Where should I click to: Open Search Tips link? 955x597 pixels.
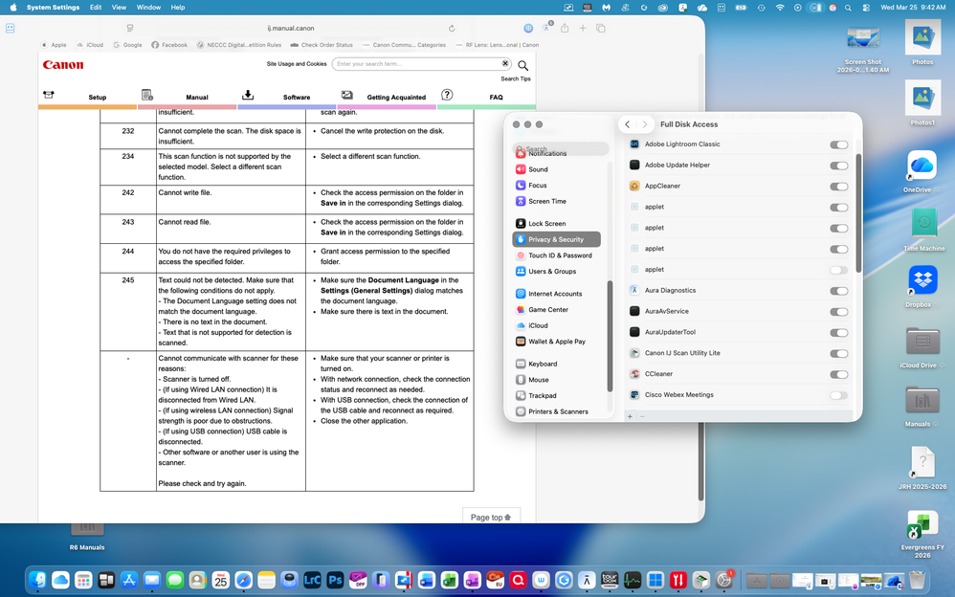pyautogui.click(x=515, y=78)
